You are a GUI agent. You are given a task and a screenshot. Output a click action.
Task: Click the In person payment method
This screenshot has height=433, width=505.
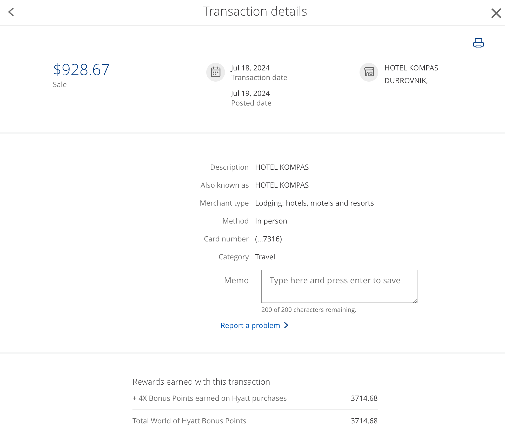[271, 221]
